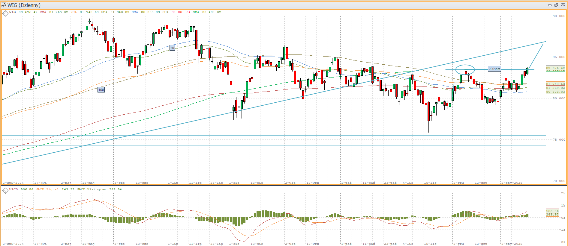Click the 83 676.42 price tag on the axis
Image resolution: width=568 pixels, height=246 pixels.
point(555,68)
